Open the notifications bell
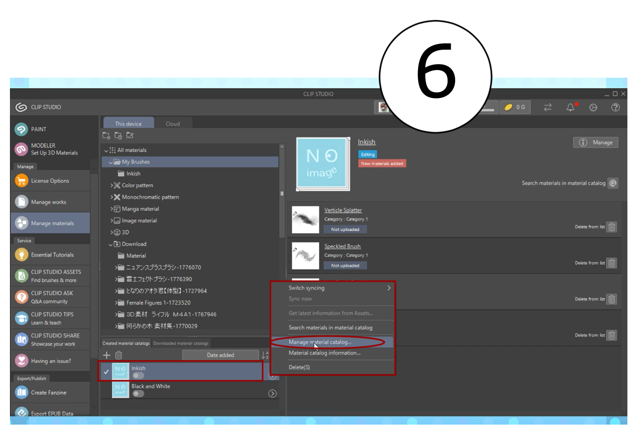The width and height of the screenshot is (631, 435). [x=570, y=107]
